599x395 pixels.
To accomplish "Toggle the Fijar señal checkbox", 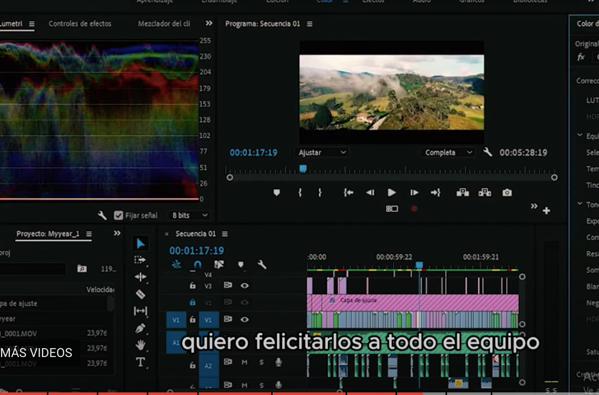I will [x=119, y=215].
